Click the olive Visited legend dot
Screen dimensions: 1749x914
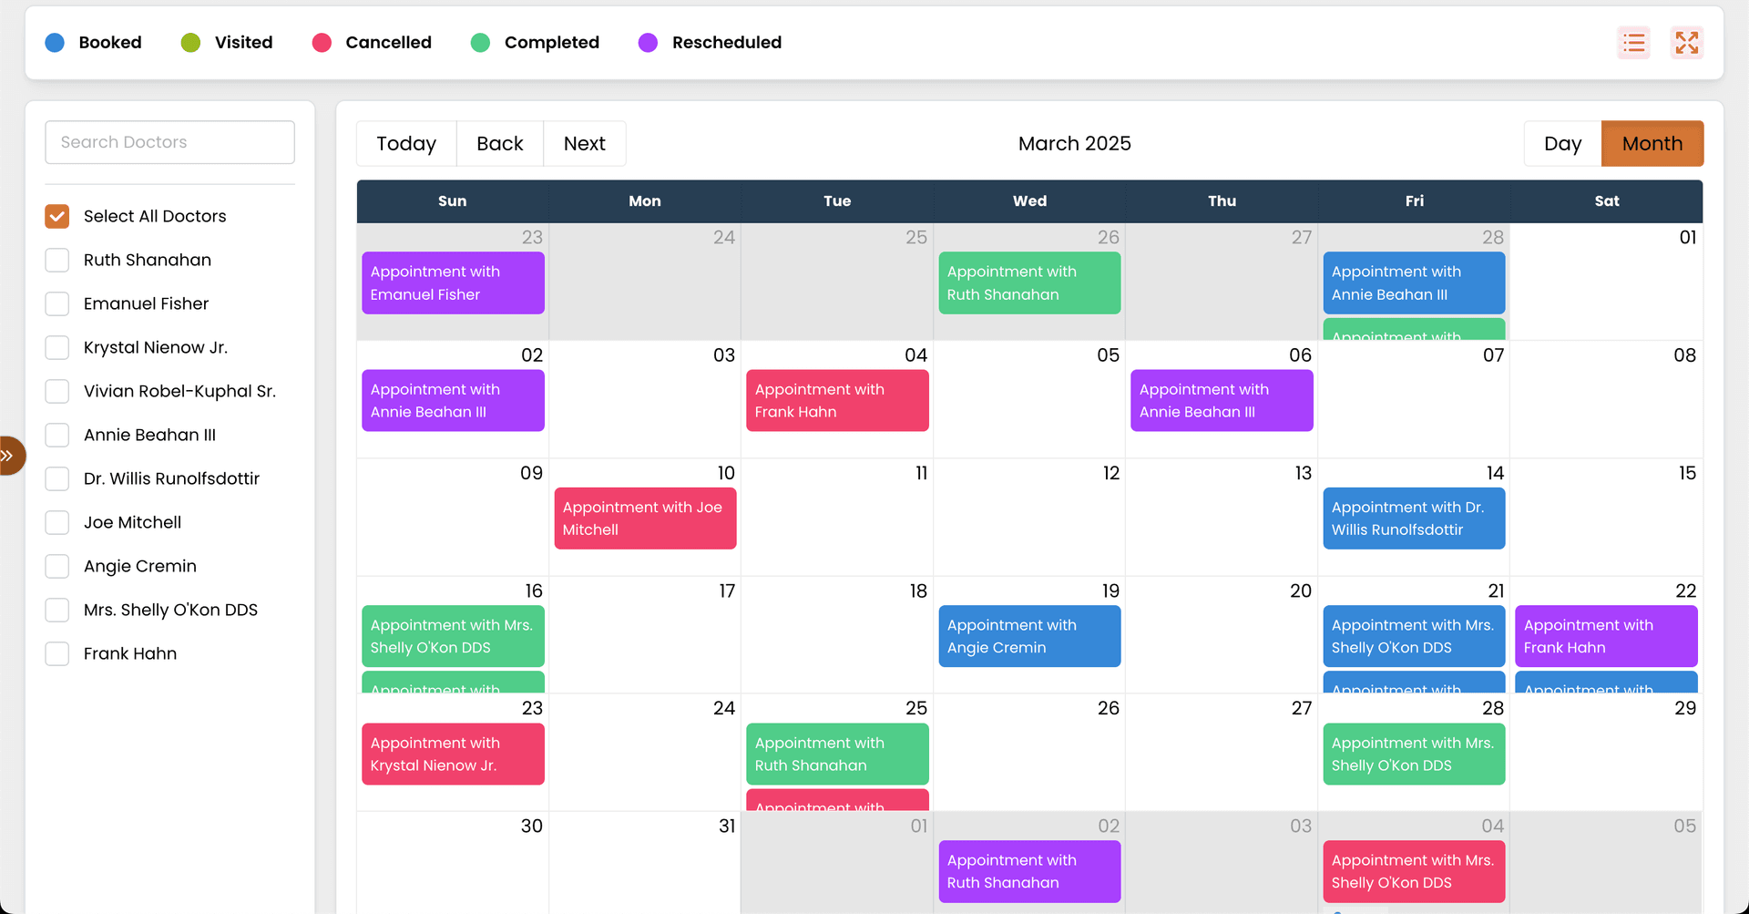click(190, 42)
